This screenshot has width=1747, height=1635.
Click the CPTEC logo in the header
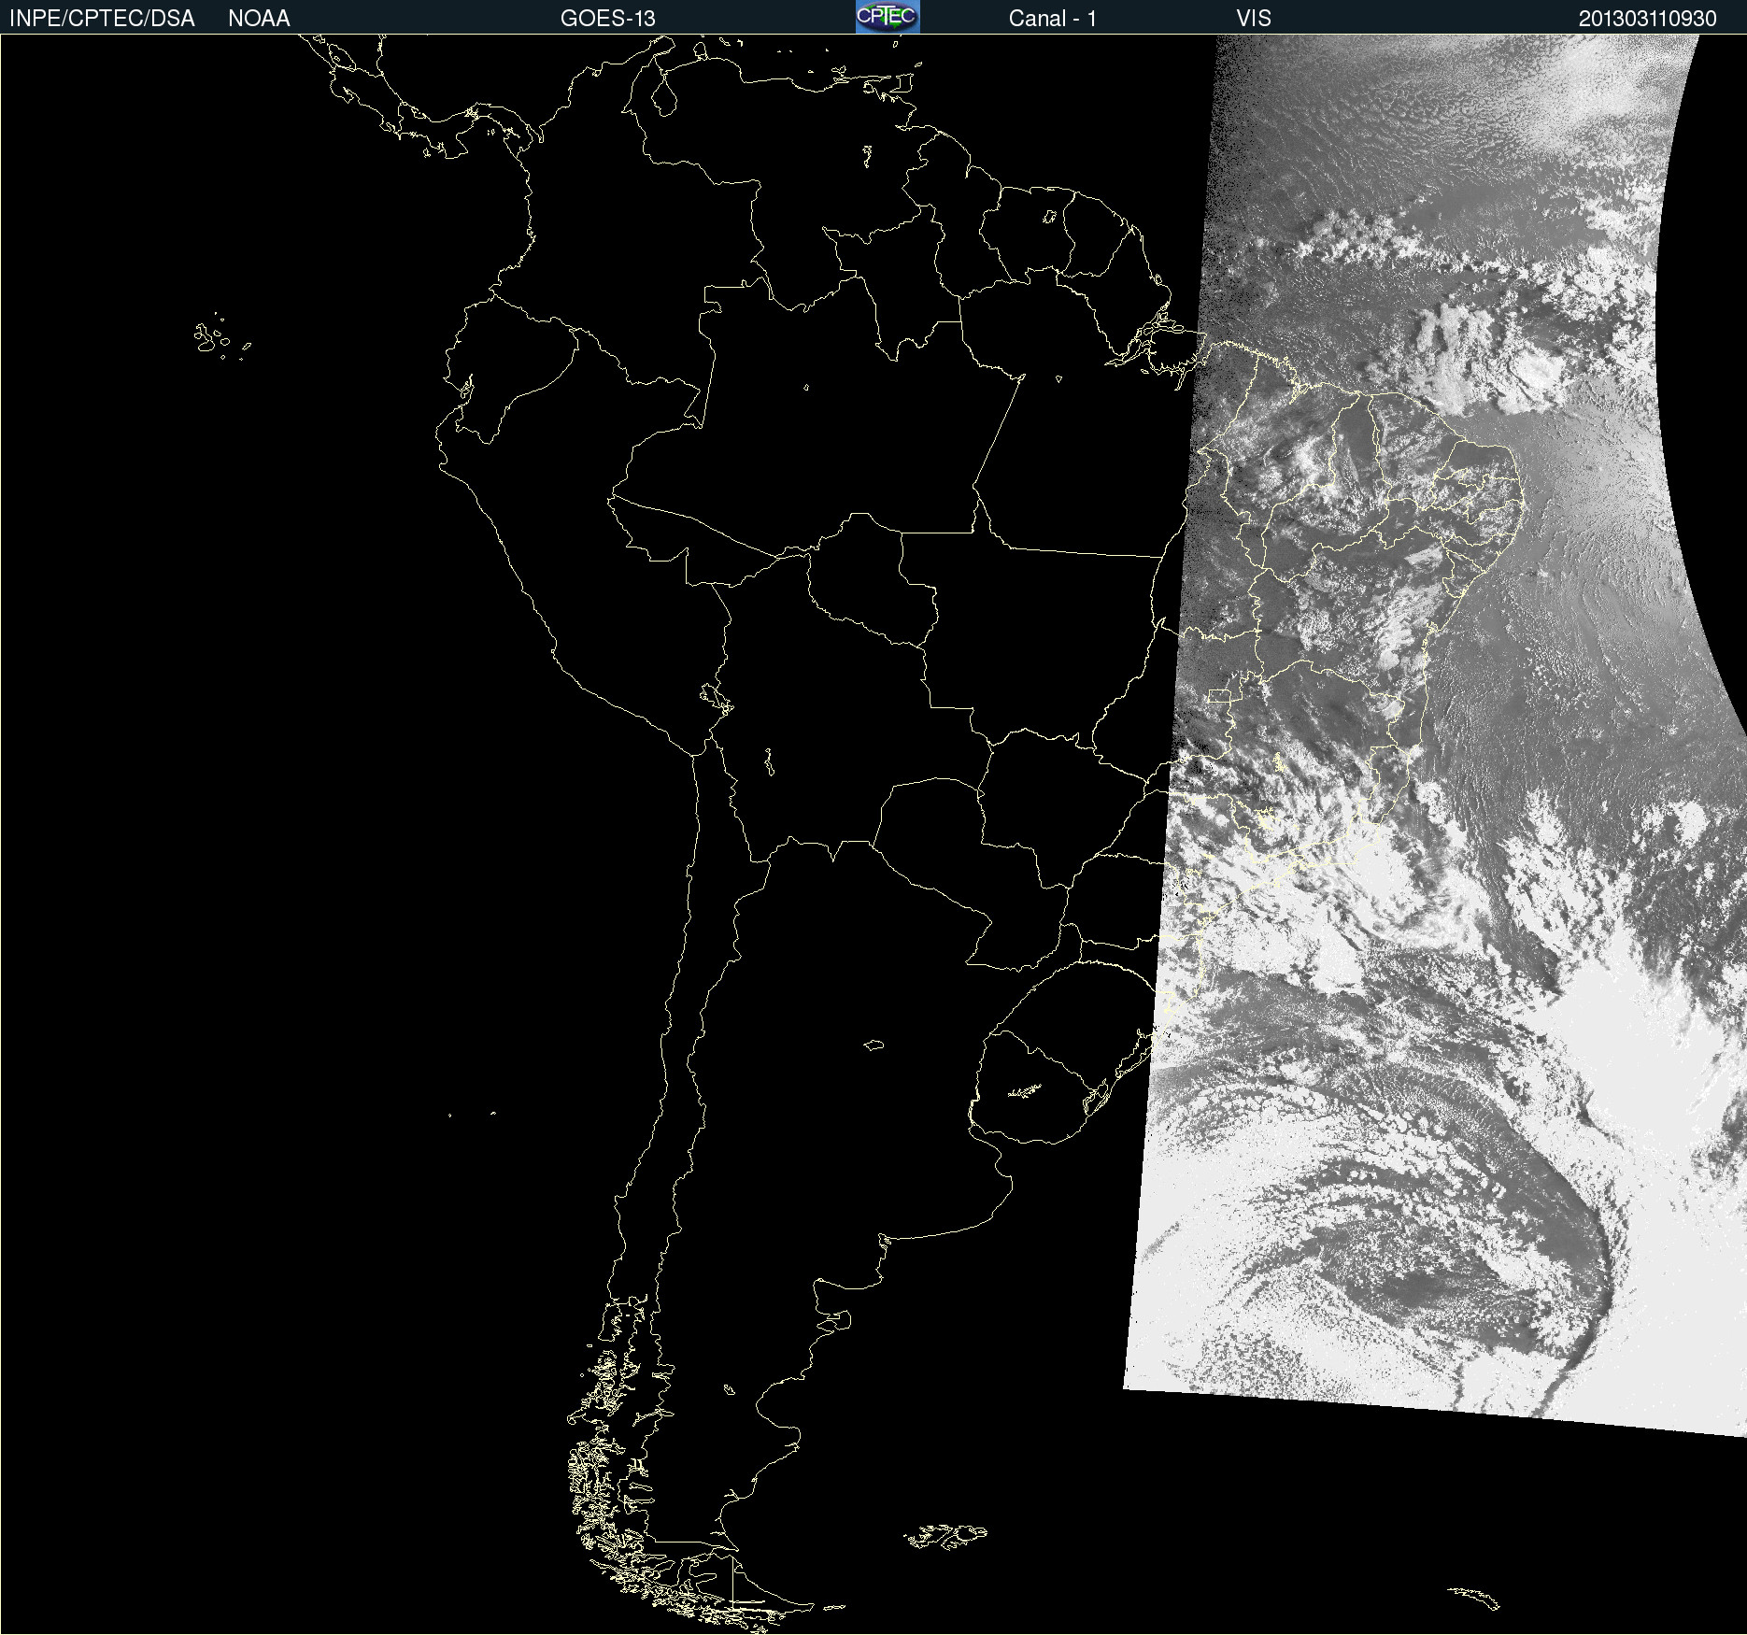[x=887, y=17]
